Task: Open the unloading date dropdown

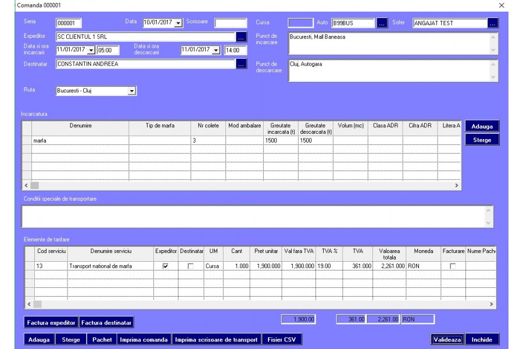Action: (216, 50)
